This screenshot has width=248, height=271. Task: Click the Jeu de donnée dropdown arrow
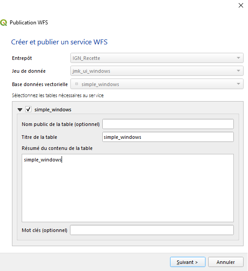point(238,71)
